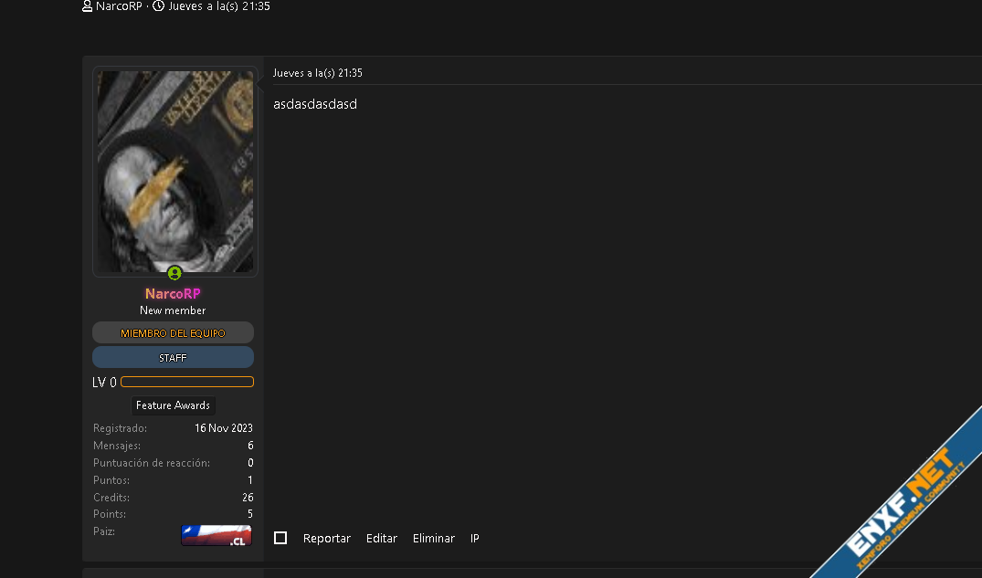Click the LV 0 progress bar
Image resolution: width=982 pixels, height=578 pixels.
187,382
